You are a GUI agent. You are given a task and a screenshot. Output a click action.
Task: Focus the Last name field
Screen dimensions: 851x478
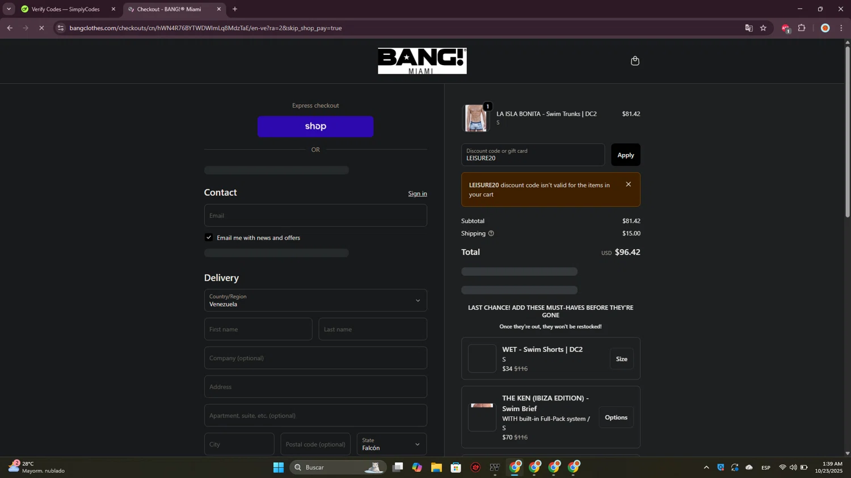coord(373,329)
